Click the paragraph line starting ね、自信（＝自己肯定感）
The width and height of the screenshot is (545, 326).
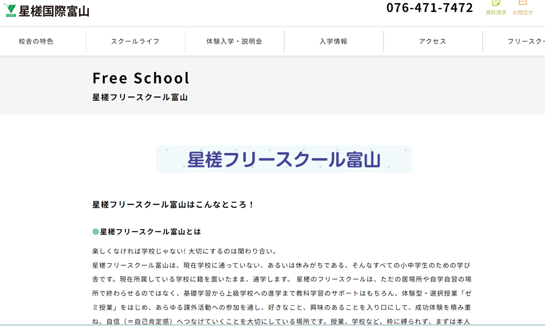point(281,322)
